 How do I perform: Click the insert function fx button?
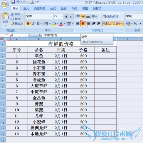[x=40, y=35]
